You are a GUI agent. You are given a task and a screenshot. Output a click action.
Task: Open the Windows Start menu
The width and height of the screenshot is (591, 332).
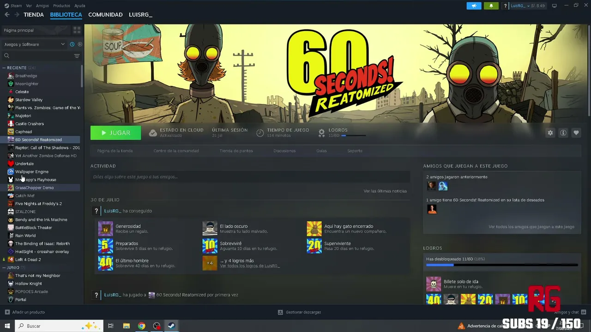(x=7, y=326)
